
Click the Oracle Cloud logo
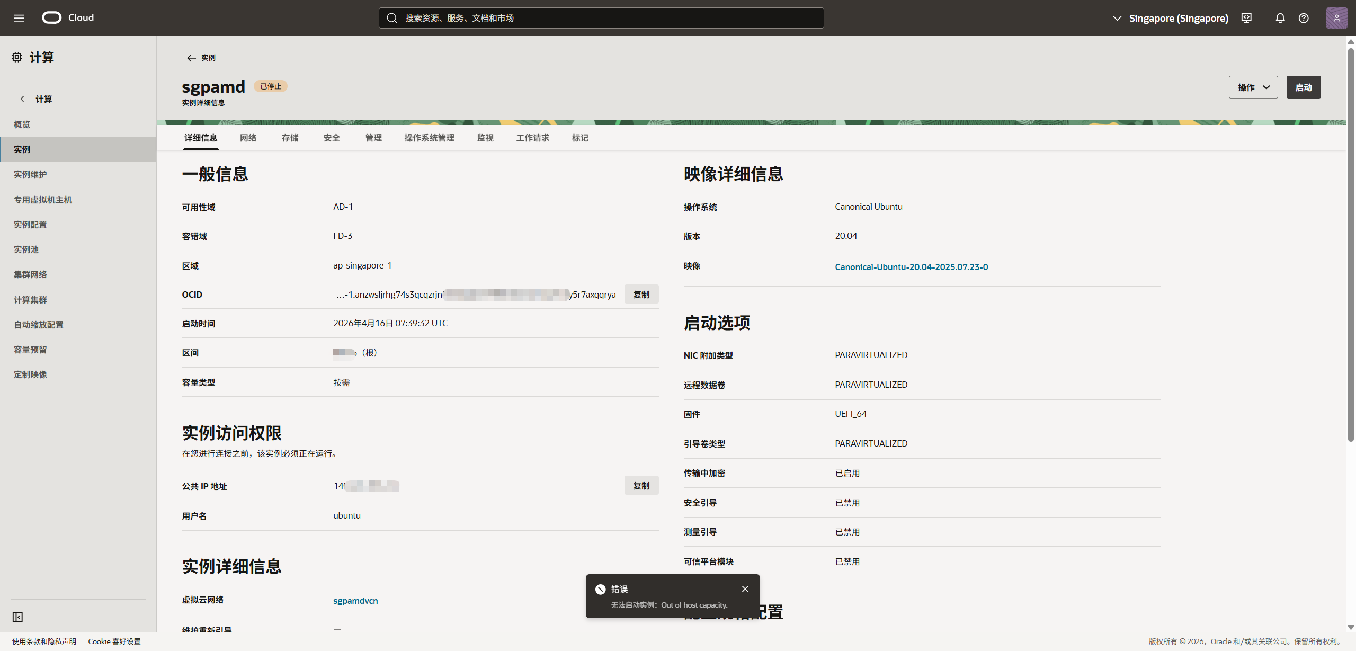[68, 17]
